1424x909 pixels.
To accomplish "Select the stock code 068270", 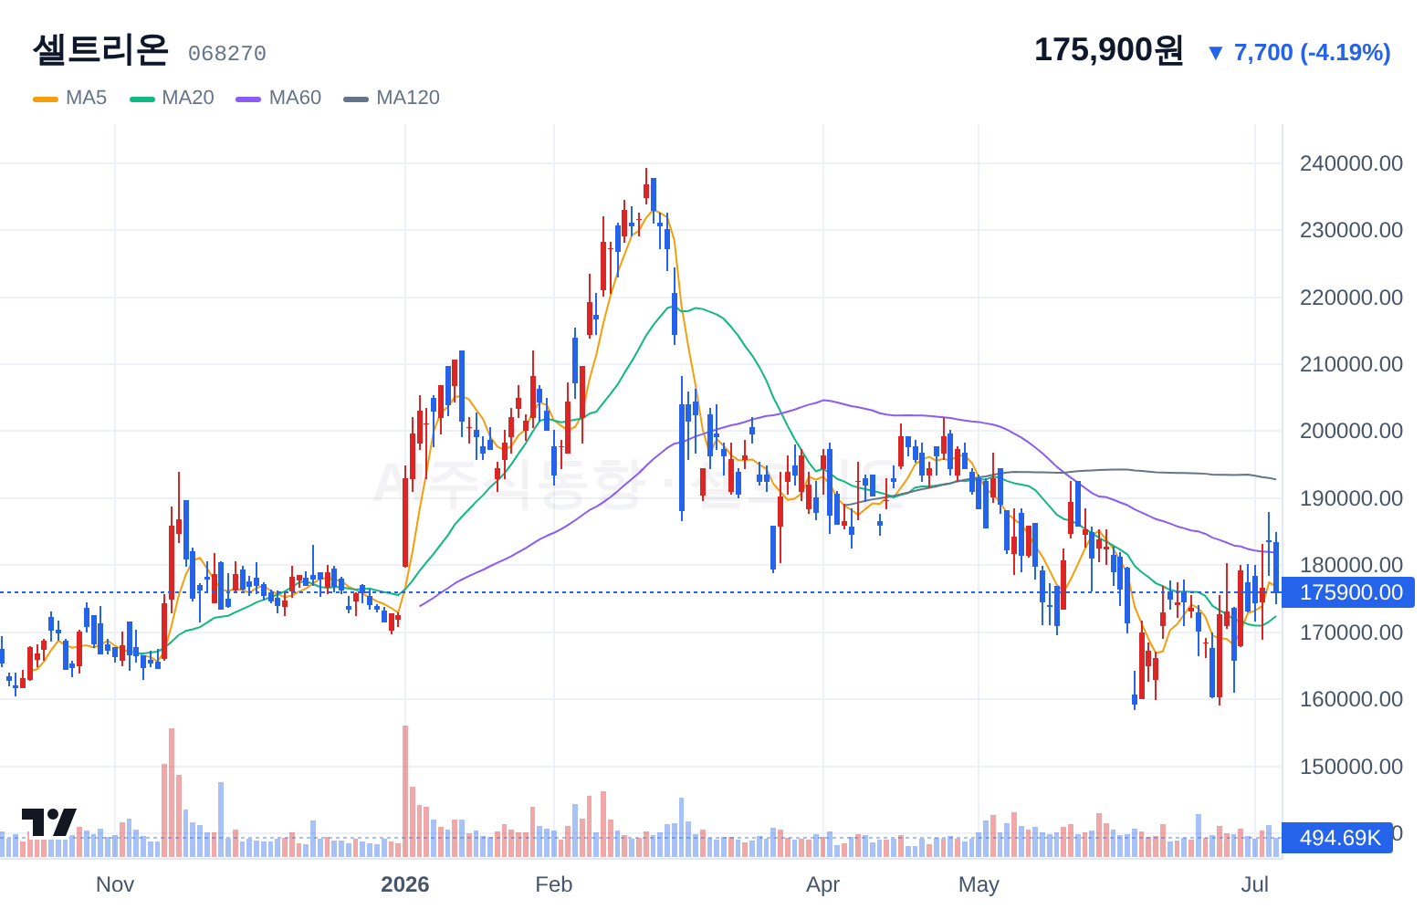I will click(227, 54).
